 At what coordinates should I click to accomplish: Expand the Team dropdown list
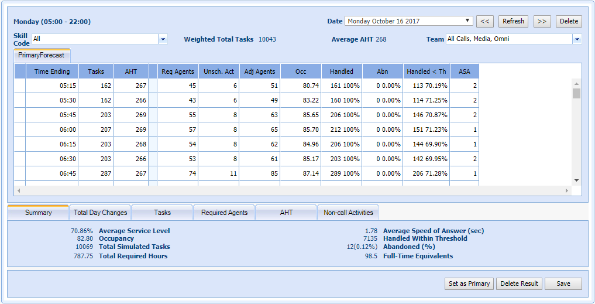[577, 39]
